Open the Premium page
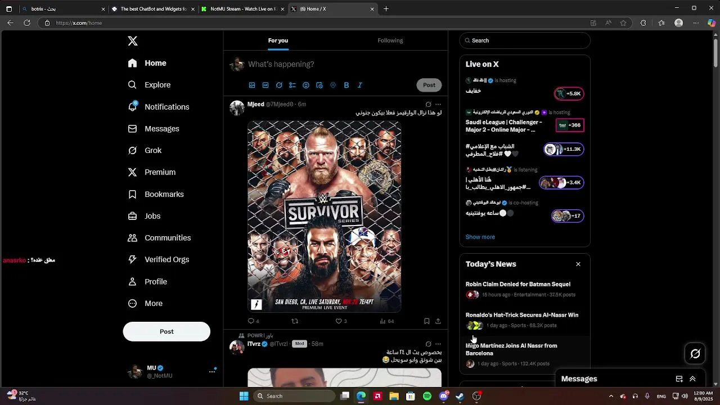720x405 pixels. click(x=152, y=172)
